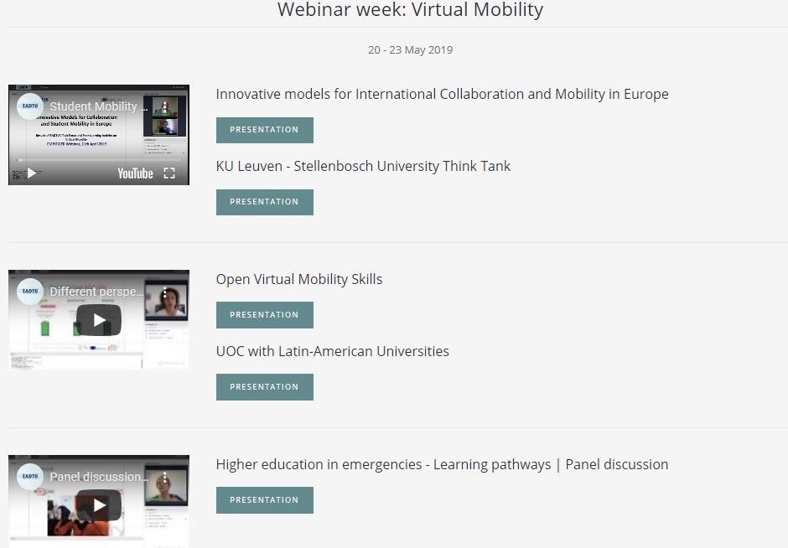Open presentation for Open Virtual Mobility Skills
This screenshot has height=548, width=788.
coord(264,315)
